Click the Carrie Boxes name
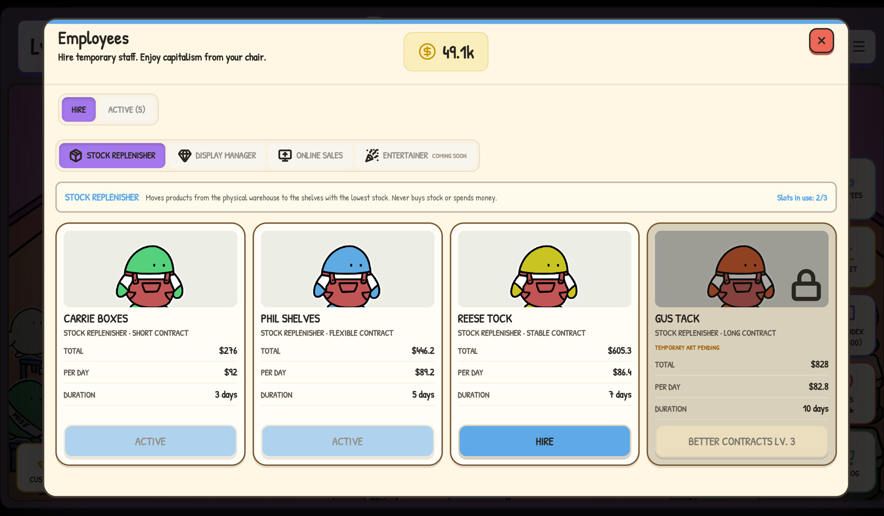884x516 pixels. click(x=96, y=319)
